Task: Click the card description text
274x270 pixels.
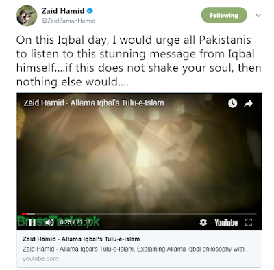Action: pos(137,249)
